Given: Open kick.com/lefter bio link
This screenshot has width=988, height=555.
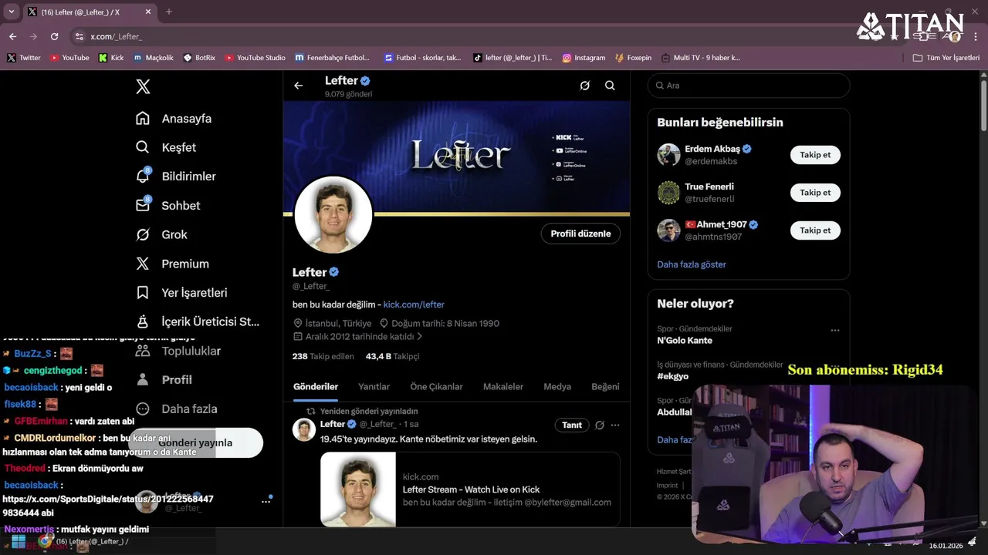Looking at the screenshot, I should (414, 304).
